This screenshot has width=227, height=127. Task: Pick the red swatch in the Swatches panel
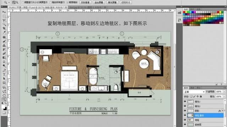coord(184,12)
